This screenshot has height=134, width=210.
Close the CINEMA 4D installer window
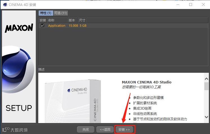(204, 4)
